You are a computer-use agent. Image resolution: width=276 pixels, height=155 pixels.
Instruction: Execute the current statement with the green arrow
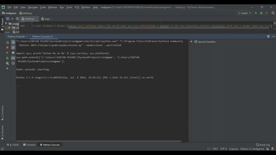[7, 53]
